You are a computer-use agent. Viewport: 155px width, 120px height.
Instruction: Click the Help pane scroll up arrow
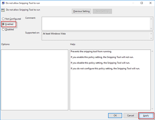[152, 51]
